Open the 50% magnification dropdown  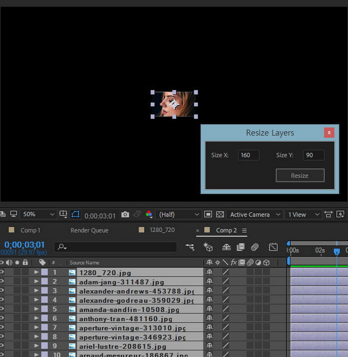point(38,214)
